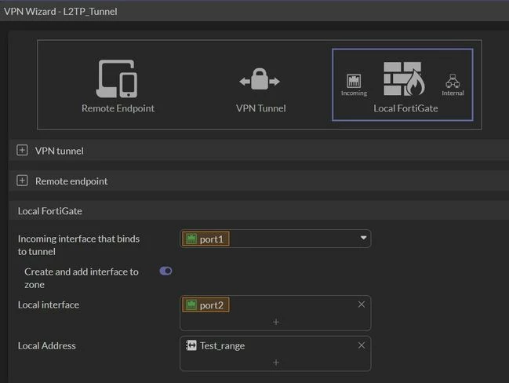
Task: Click the VPN Wizard - L2TP_Tunnel title
Action: point(60,11)
